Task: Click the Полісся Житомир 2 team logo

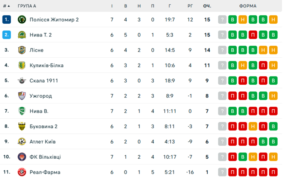Action: coord(22,20)
